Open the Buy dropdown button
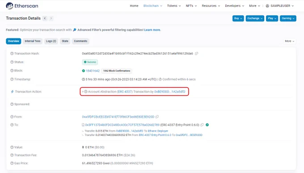 point(238,18)
